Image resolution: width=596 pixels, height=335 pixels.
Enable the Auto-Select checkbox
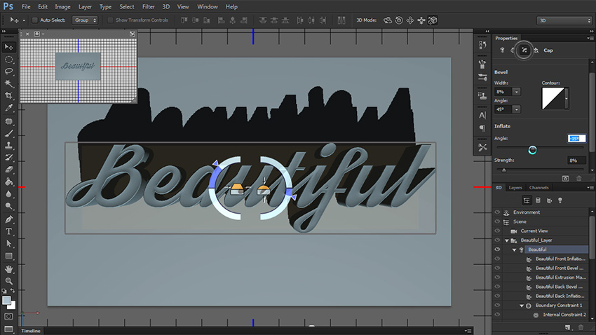(x=35, y=20)
